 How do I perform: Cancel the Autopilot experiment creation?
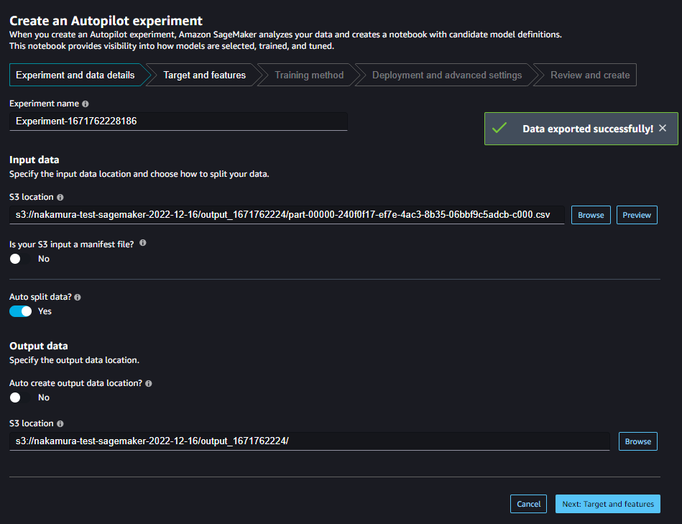(x=528, y=503)
